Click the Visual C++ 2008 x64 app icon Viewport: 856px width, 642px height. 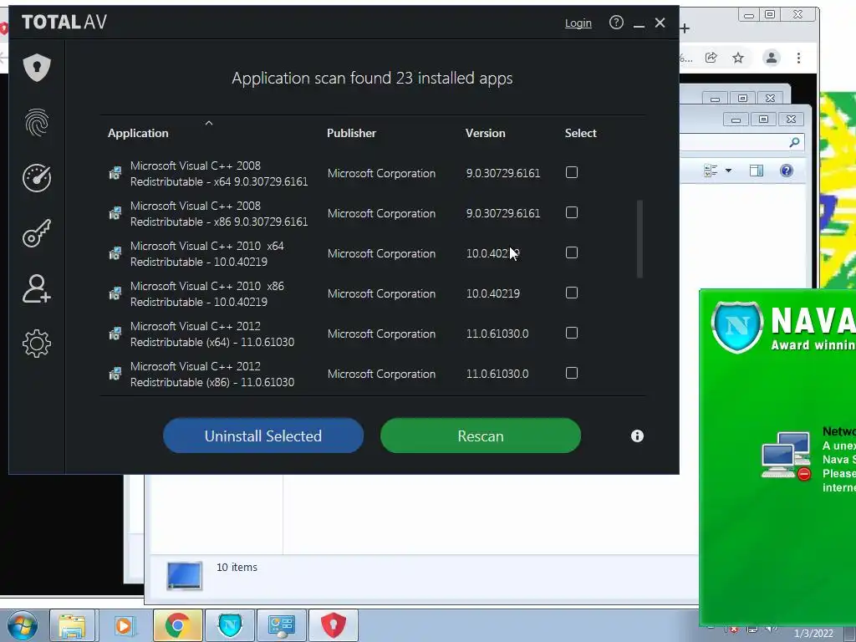coord(115,173)
